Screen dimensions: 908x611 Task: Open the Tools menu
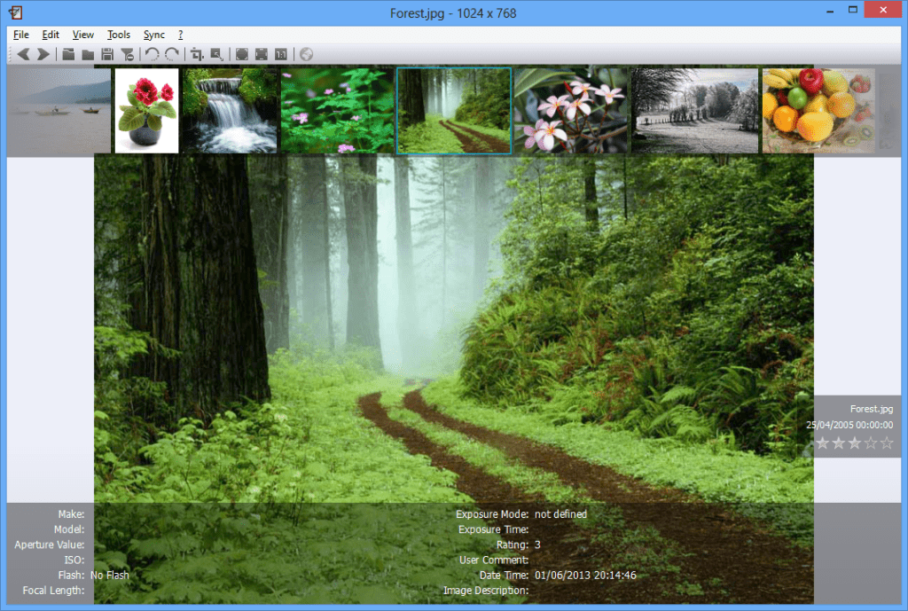(x=118, y=35)
